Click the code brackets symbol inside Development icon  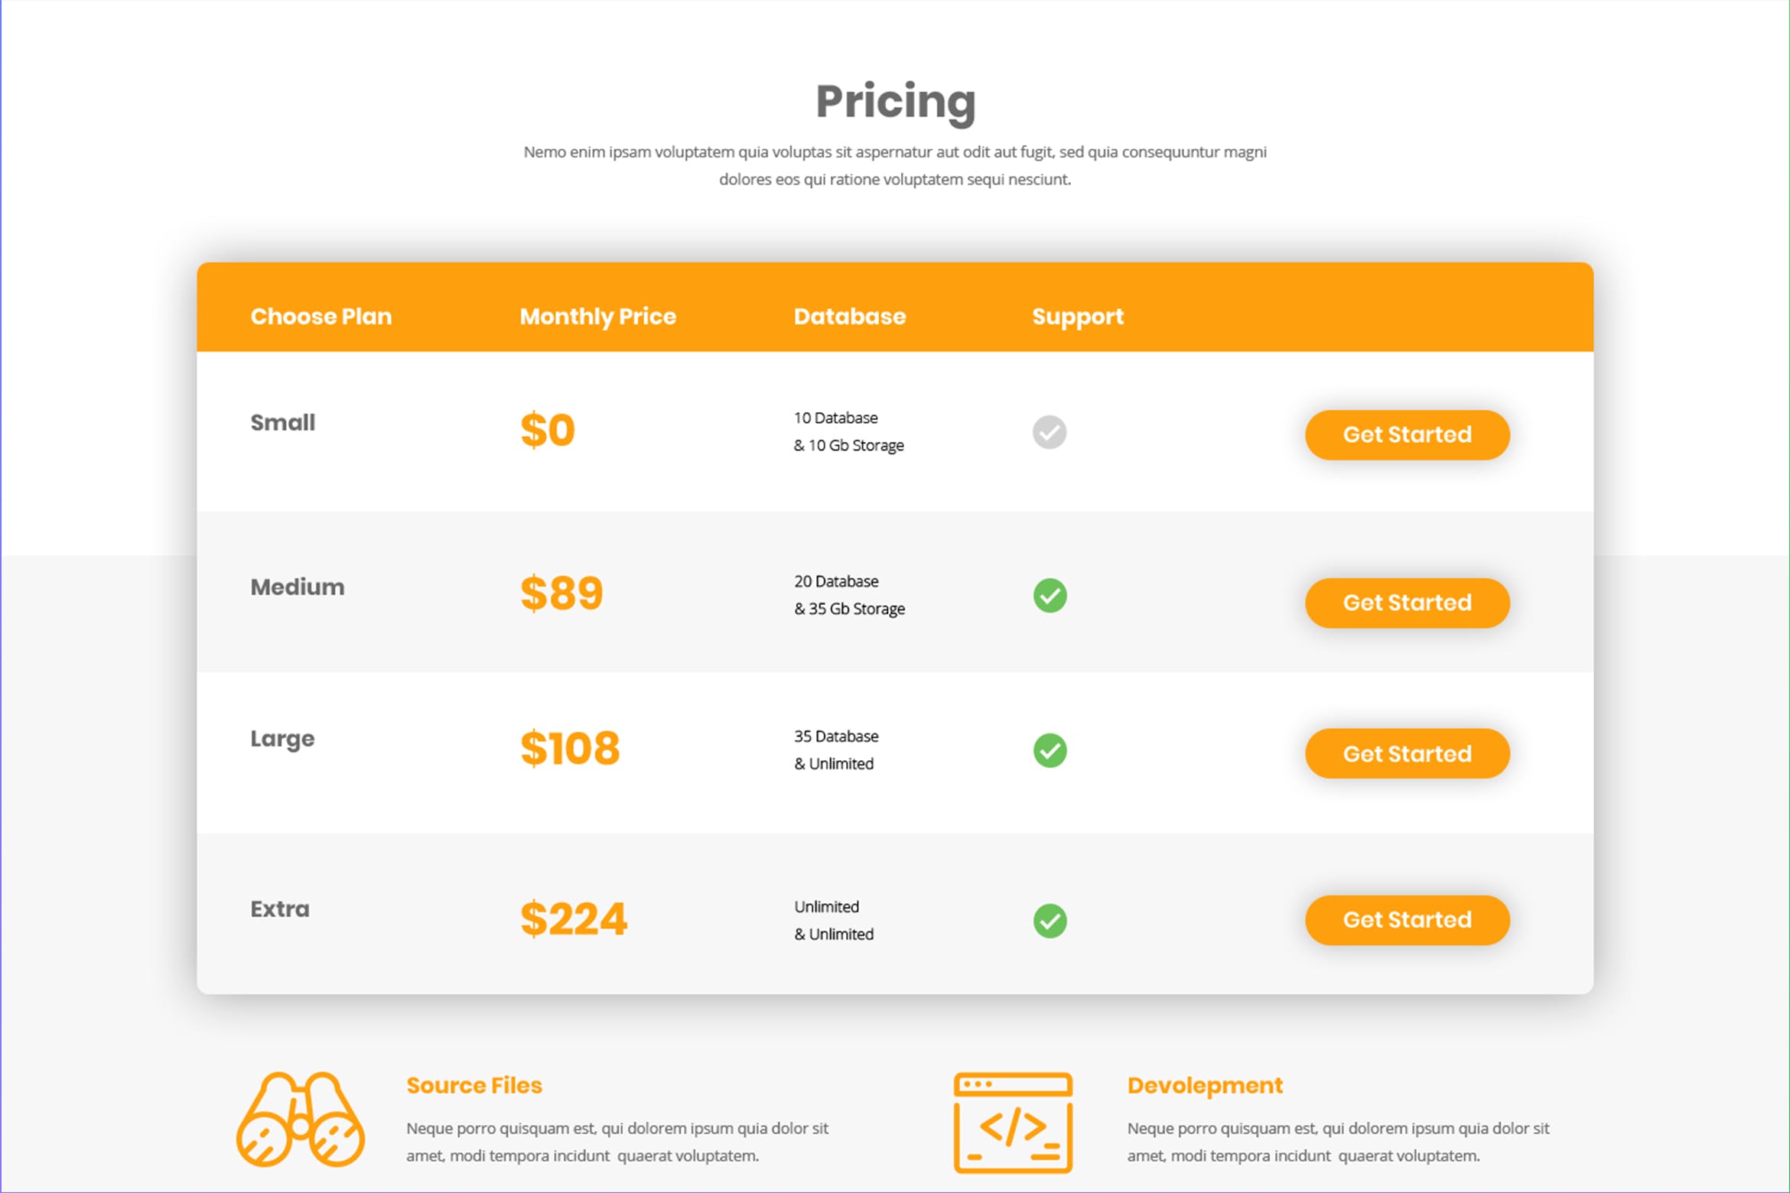[1011, 1128]
